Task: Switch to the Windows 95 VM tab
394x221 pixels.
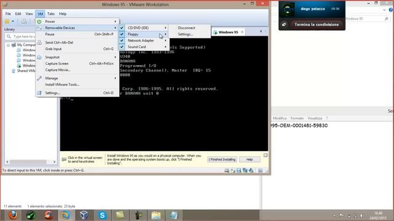Action: 228,32
